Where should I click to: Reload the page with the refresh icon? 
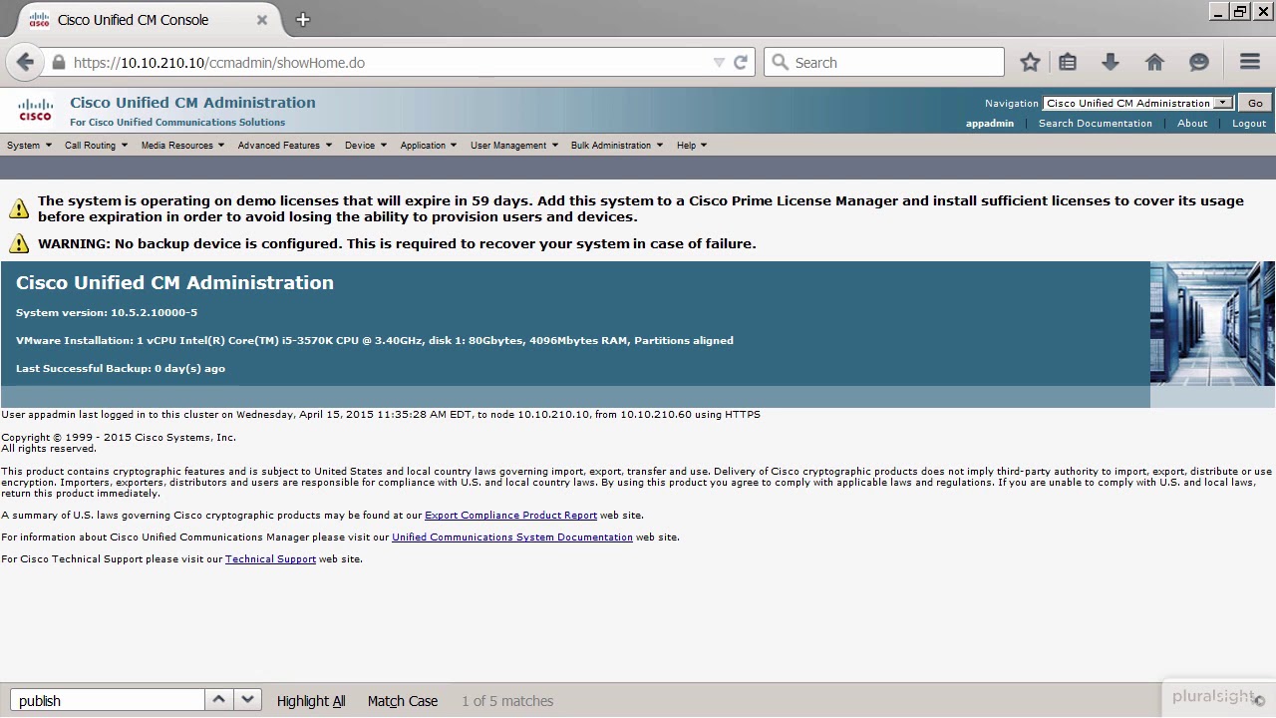pyautogui.click(x=741, y=62)
